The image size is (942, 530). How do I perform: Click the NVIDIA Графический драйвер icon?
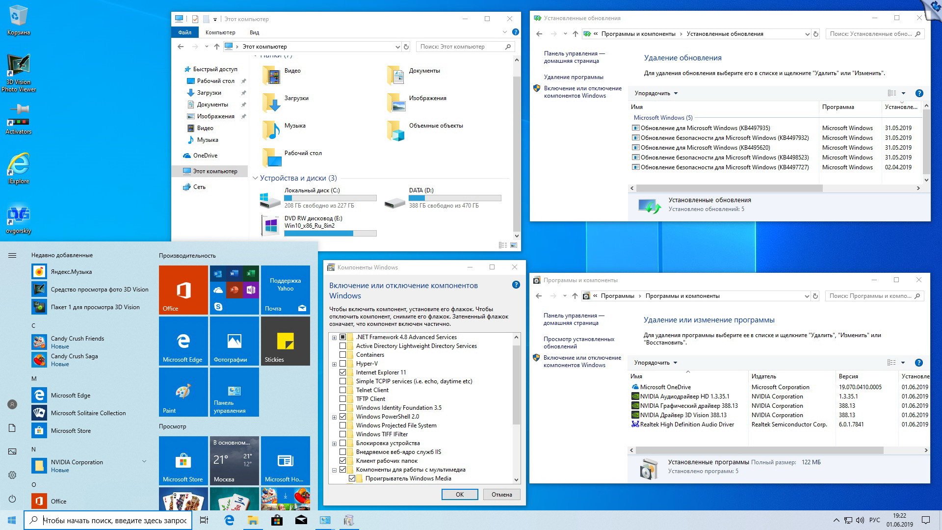tap(635, 405)
